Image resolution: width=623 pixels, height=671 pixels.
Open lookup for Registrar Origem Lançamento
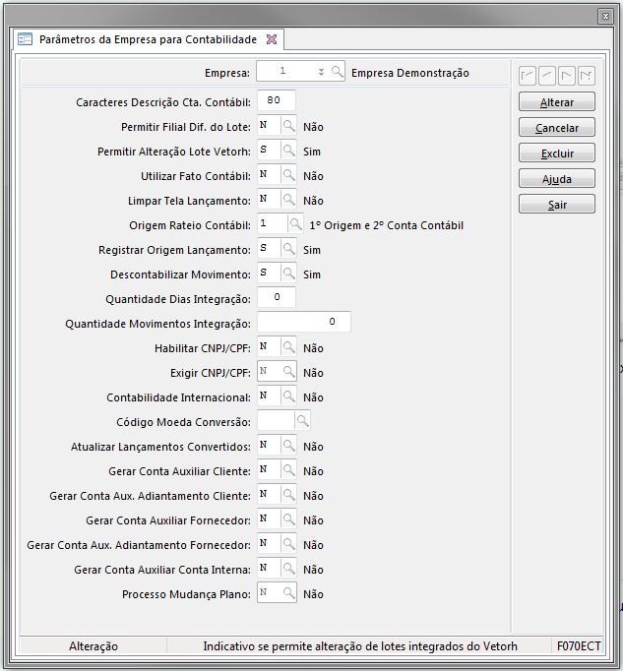click(289, 249)
